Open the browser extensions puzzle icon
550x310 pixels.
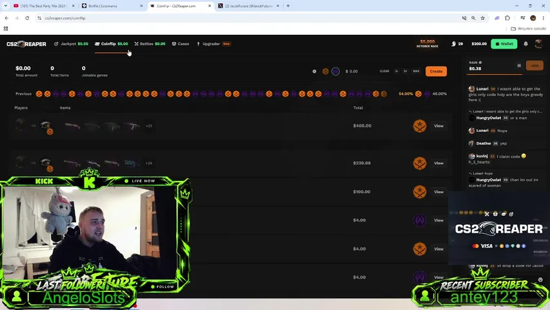coord(507,18)
